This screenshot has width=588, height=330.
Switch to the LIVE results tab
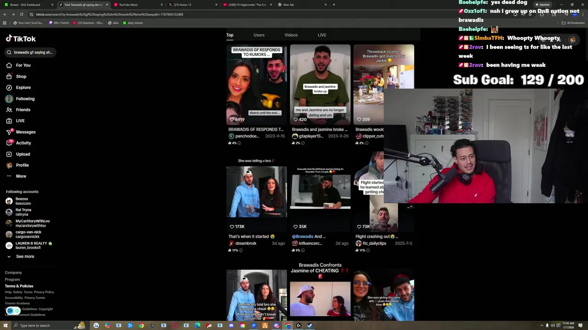[x=322, y=35]
